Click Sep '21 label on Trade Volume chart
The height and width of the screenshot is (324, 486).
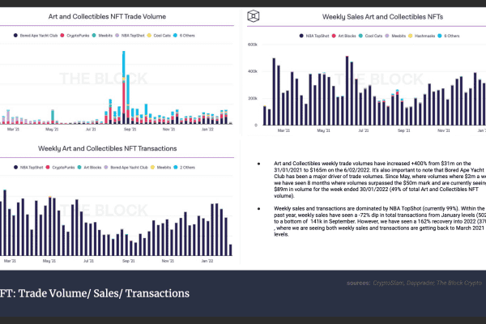tap(130, 129)
